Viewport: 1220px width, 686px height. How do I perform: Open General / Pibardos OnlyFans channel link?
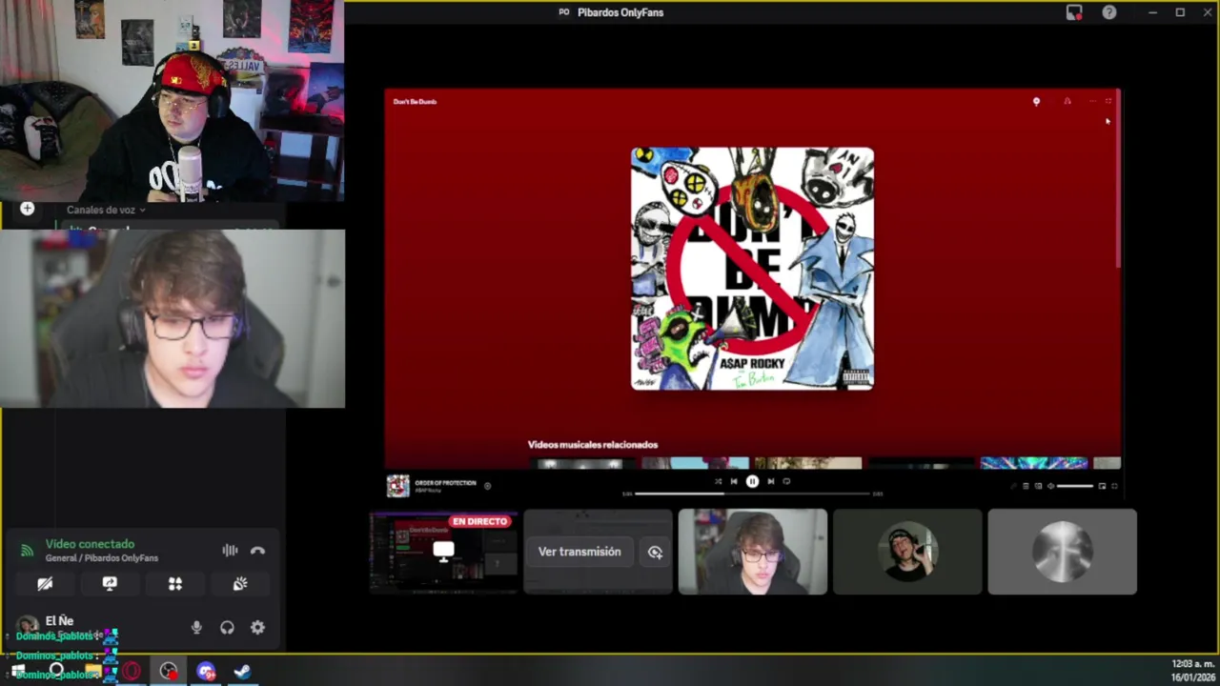pos(102,558)
